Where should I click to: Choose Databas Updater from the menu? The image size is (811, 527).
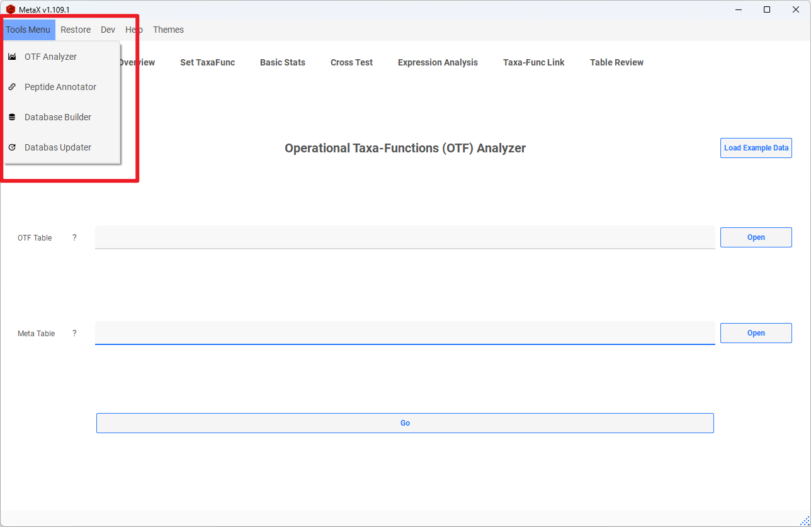tap(62, 147)
